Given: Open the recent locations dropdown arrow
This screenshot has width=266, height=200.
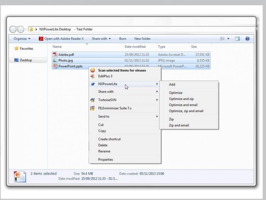Looking at the screenshot, I should 26,29.
